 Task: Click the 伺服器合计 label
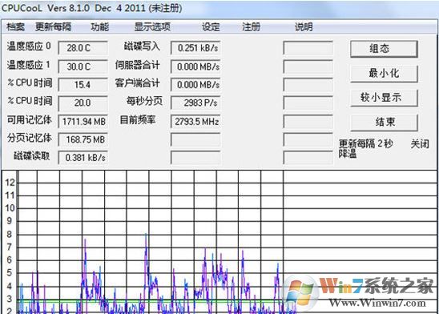[x=138, y=65]
